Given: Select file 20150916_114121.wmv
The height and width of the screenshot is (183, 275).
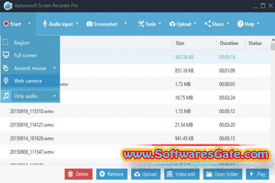Looking at the screenshot, I should click(32, 125).
